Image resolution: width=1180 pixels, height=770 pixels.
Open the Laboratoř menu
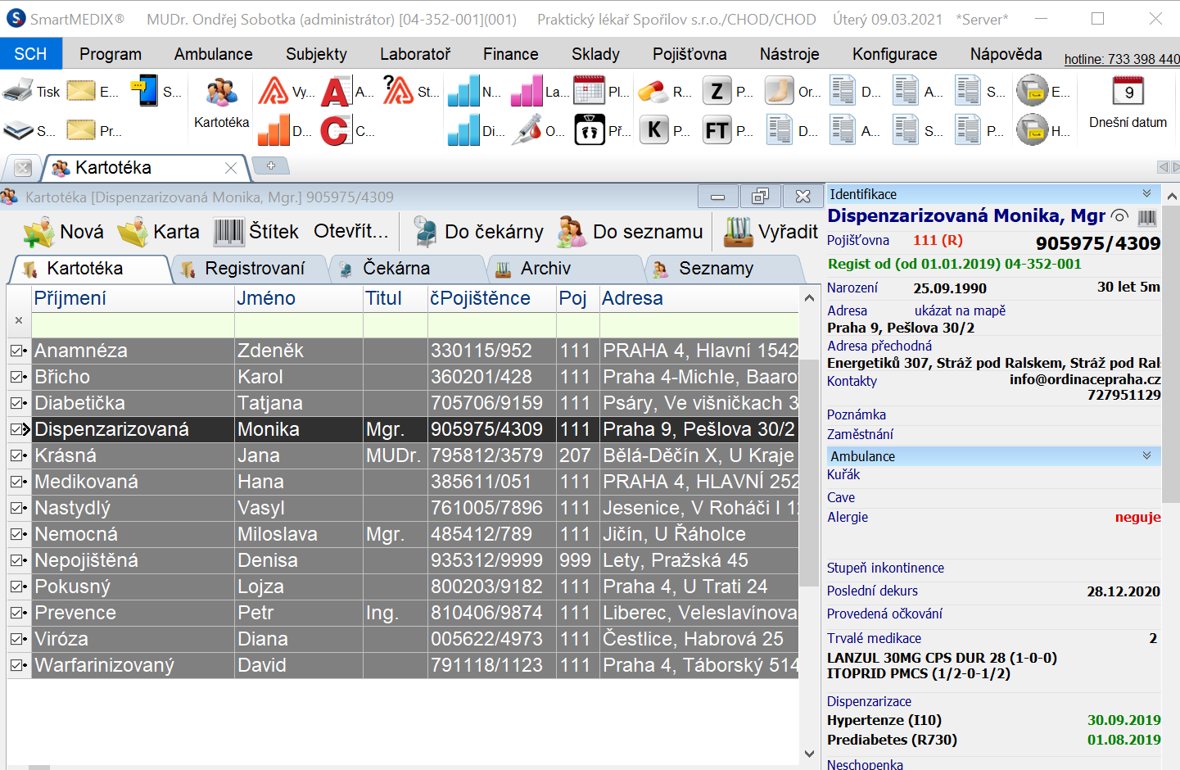pos(415,54)
